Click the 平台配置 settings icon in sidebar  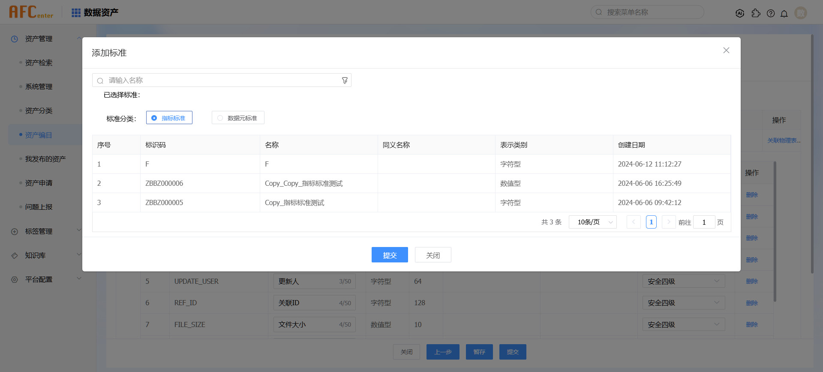click(15, 280)
